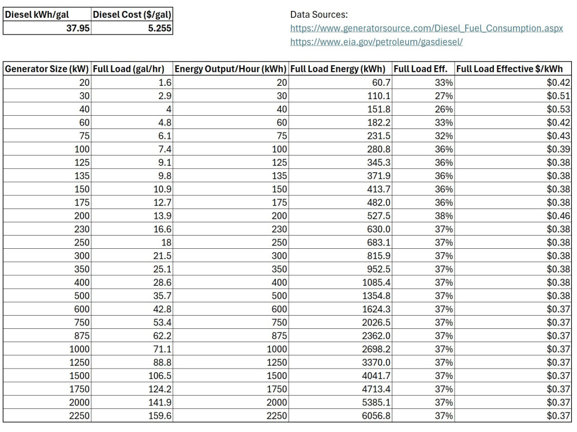The width and height of the screenshot is (577, 432).
Task: Click the 62.2 gal/hr full load cell
Action: click(x=132, y=335)
